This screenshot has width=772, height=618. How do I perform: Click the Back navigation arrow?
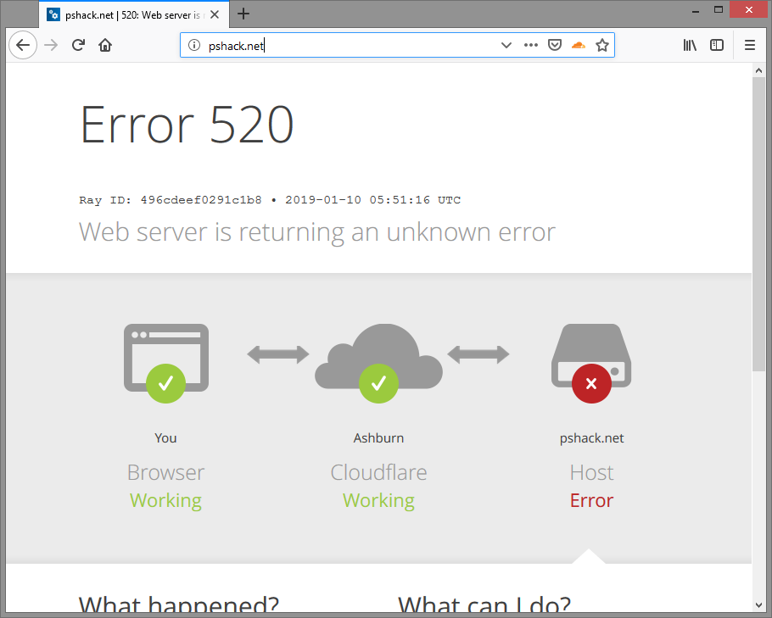click(23, 45)
